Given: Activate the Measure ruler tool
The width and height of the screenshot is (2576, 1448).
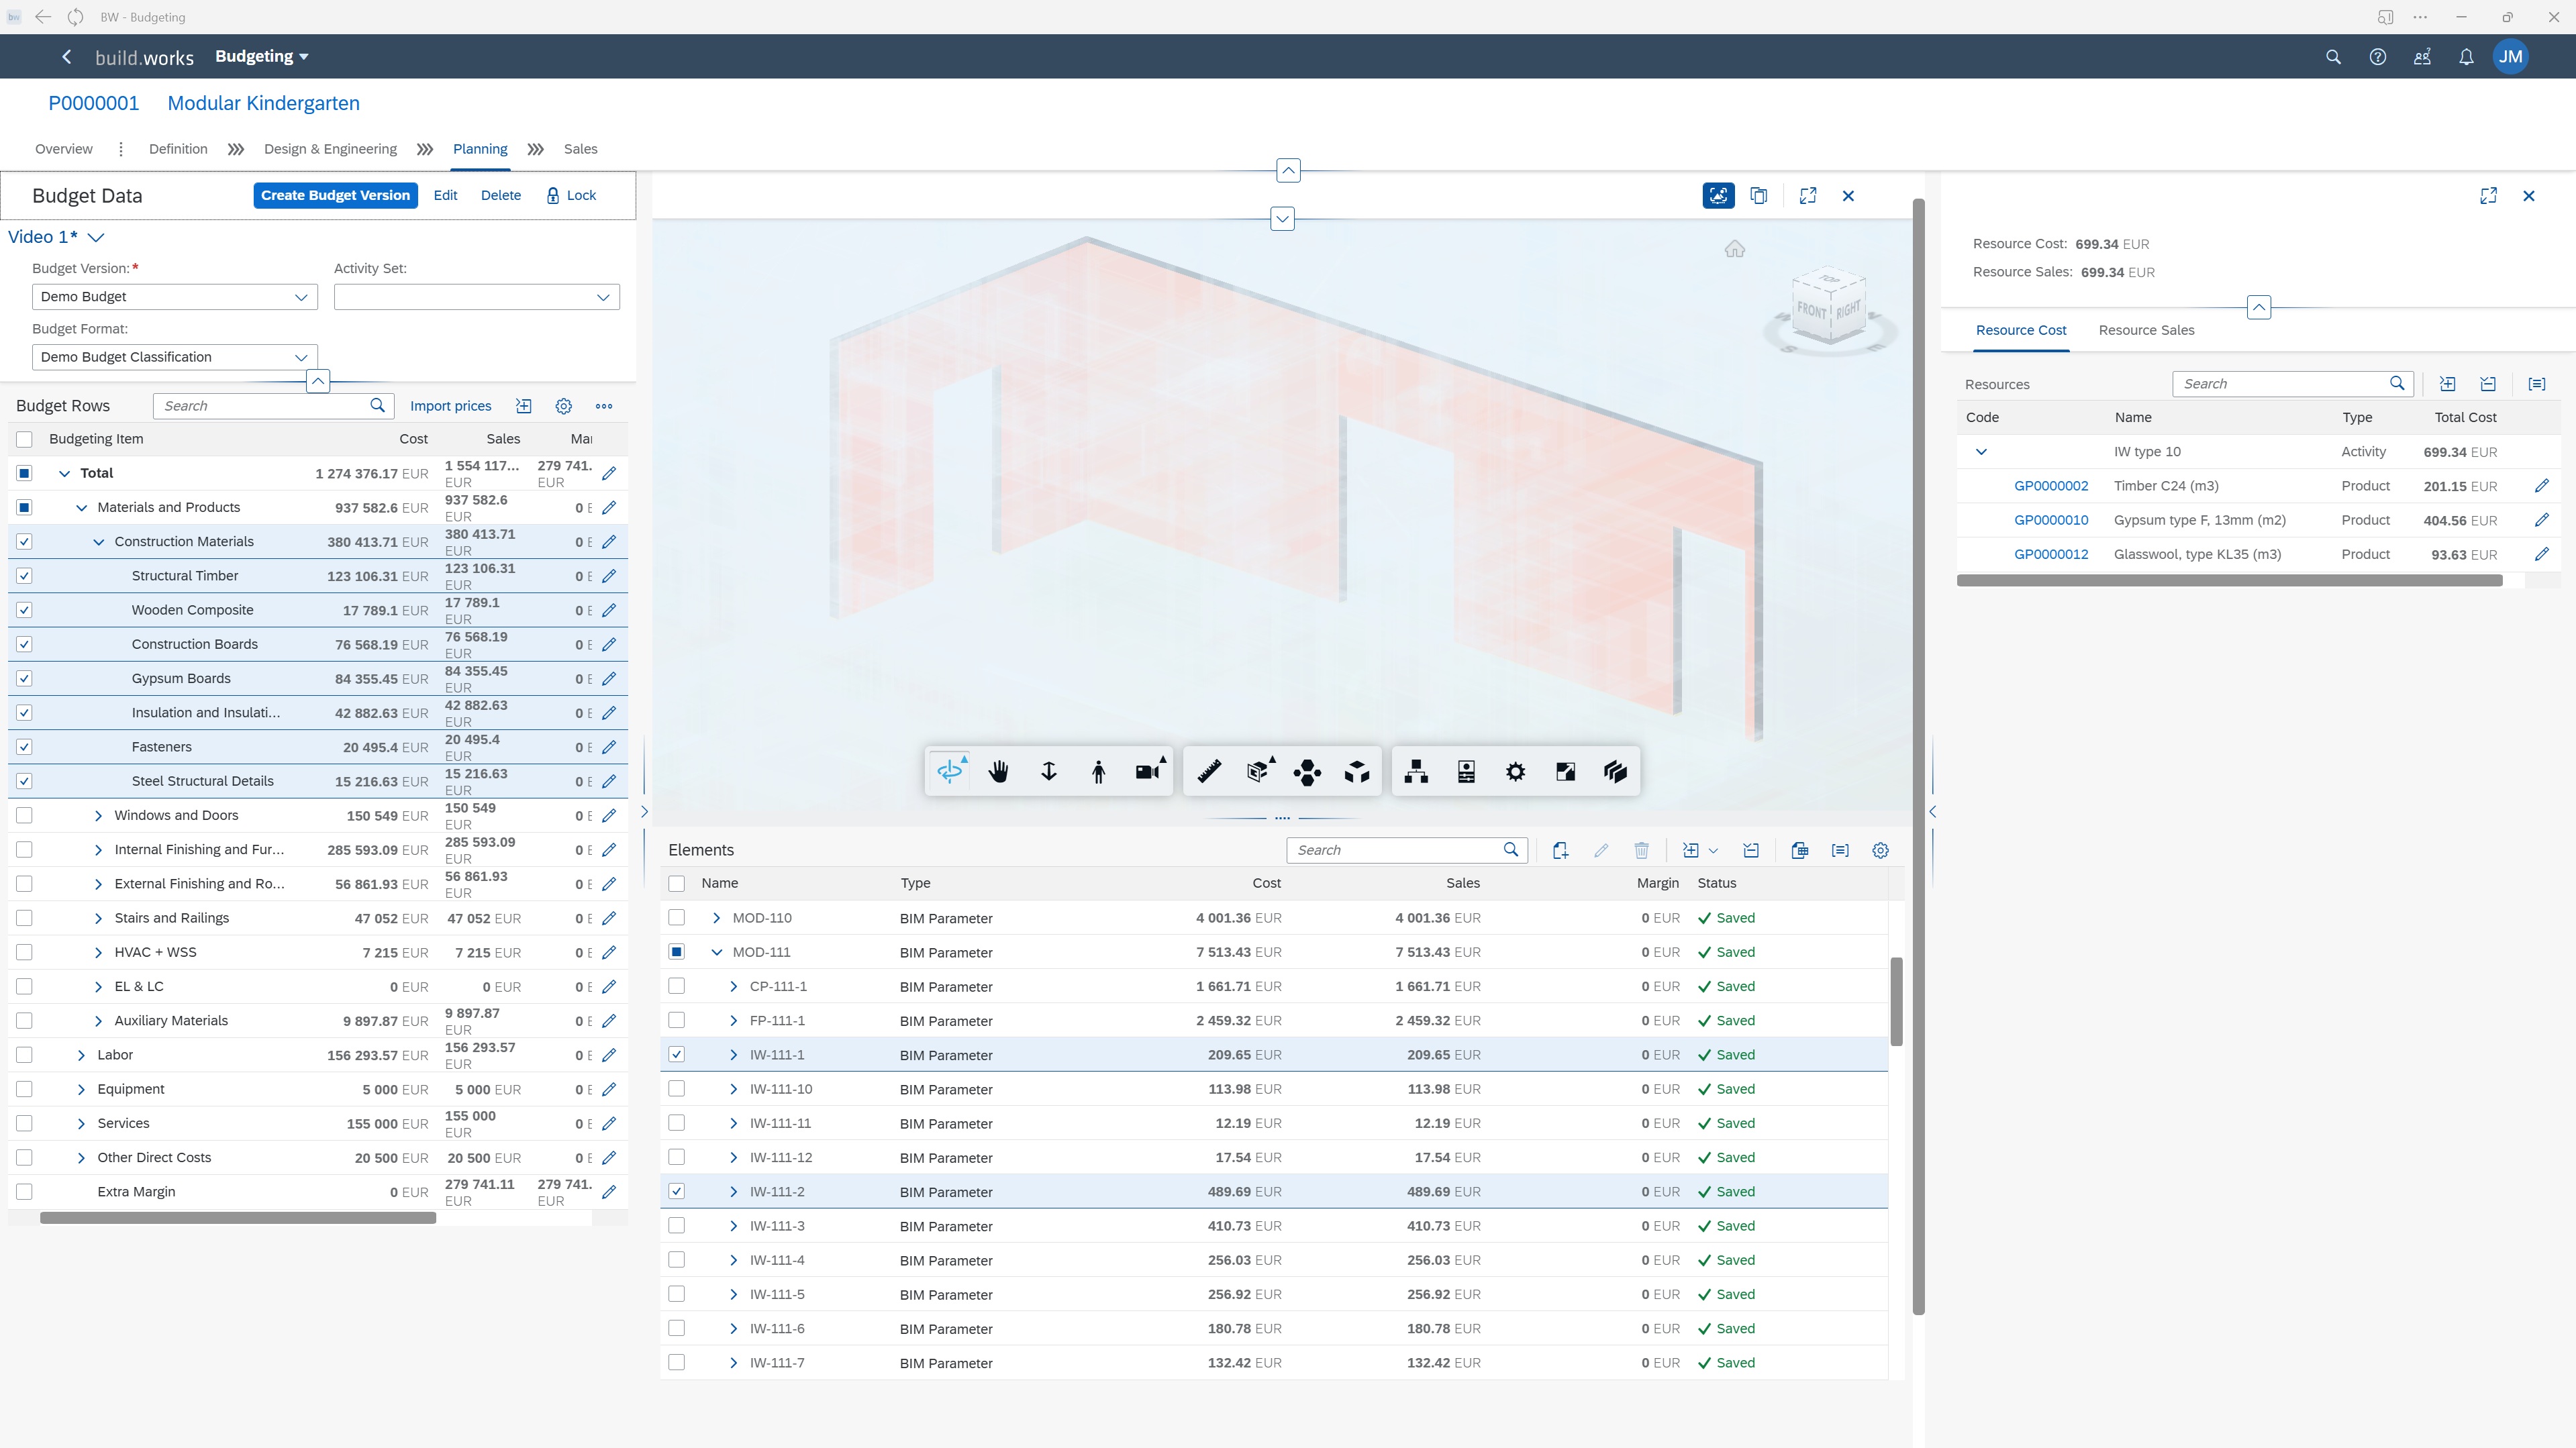Looking at the screenshot, I should (x=1209, y=771).
